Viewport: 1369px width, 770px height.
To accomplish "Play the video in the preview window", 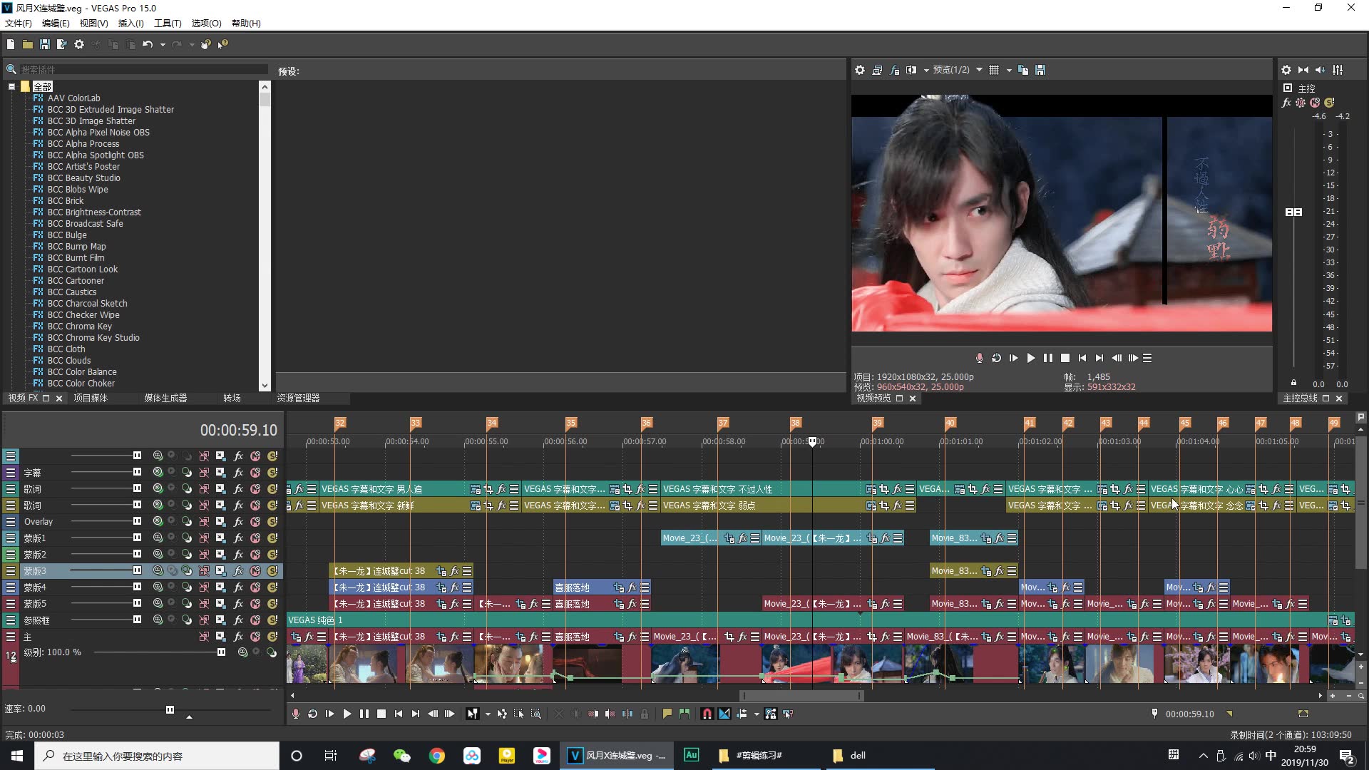I will (1030, 358).
